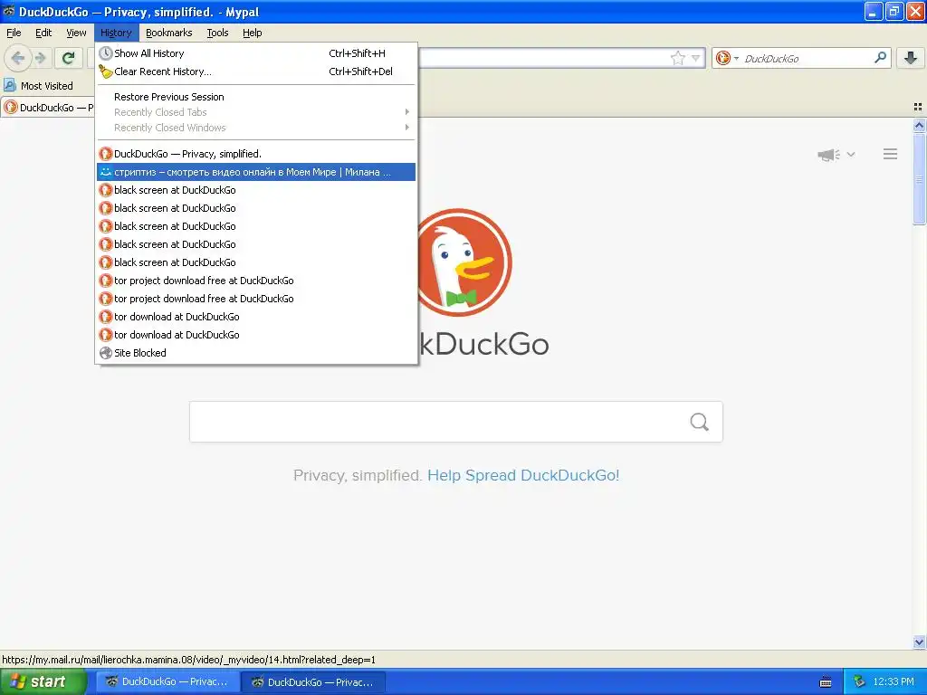Open search engine selector dropdown arrow
Viewport: 927px width, 695px height.
coord(736,58)
